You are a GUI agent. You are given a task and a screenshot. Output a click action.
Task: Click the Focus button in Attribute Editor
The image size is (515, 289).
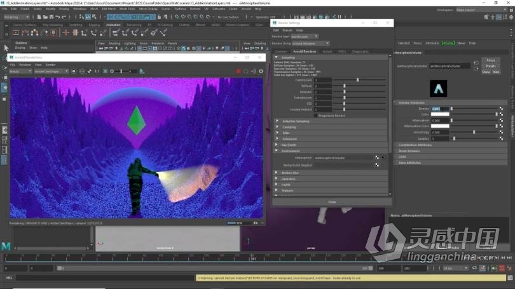[490, 60]
